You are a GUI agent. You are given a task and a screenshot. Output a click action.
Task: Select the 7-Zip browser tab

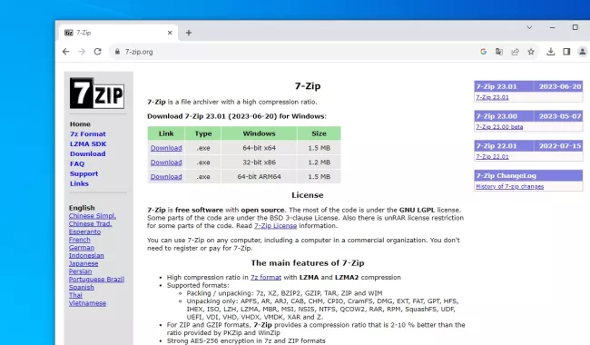[x=119, y=33]
